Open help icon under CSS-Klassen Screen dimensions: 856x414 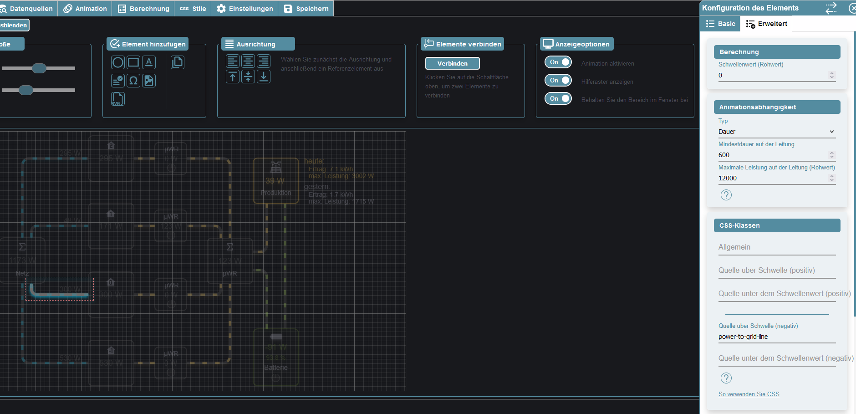(726, 378)
